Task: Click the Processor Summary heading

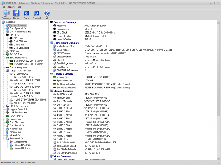Action: coord(64,22)
